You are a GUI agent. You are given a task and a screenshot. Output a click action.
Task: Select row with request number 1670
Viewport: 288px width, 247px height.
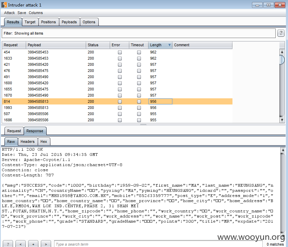click(x=117, y=96)
